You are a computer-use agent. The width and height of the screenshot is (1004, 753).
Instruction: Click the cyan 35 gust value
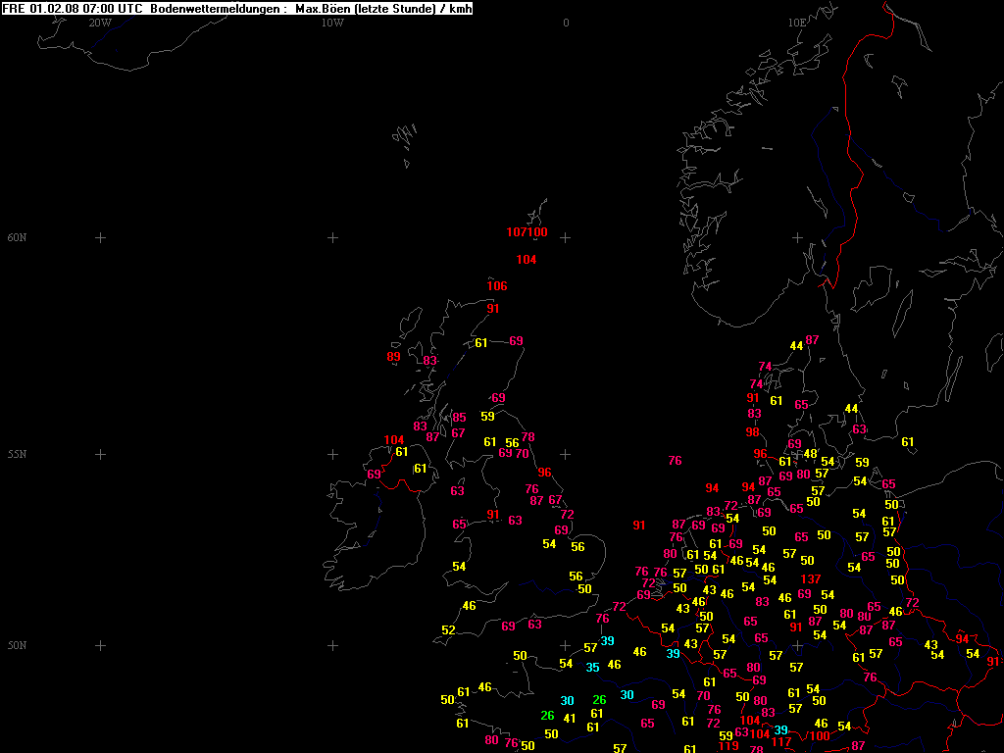(592, 668)
